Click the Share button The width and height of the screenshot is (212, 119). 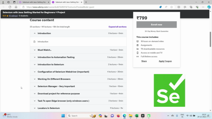coord(144,61)
